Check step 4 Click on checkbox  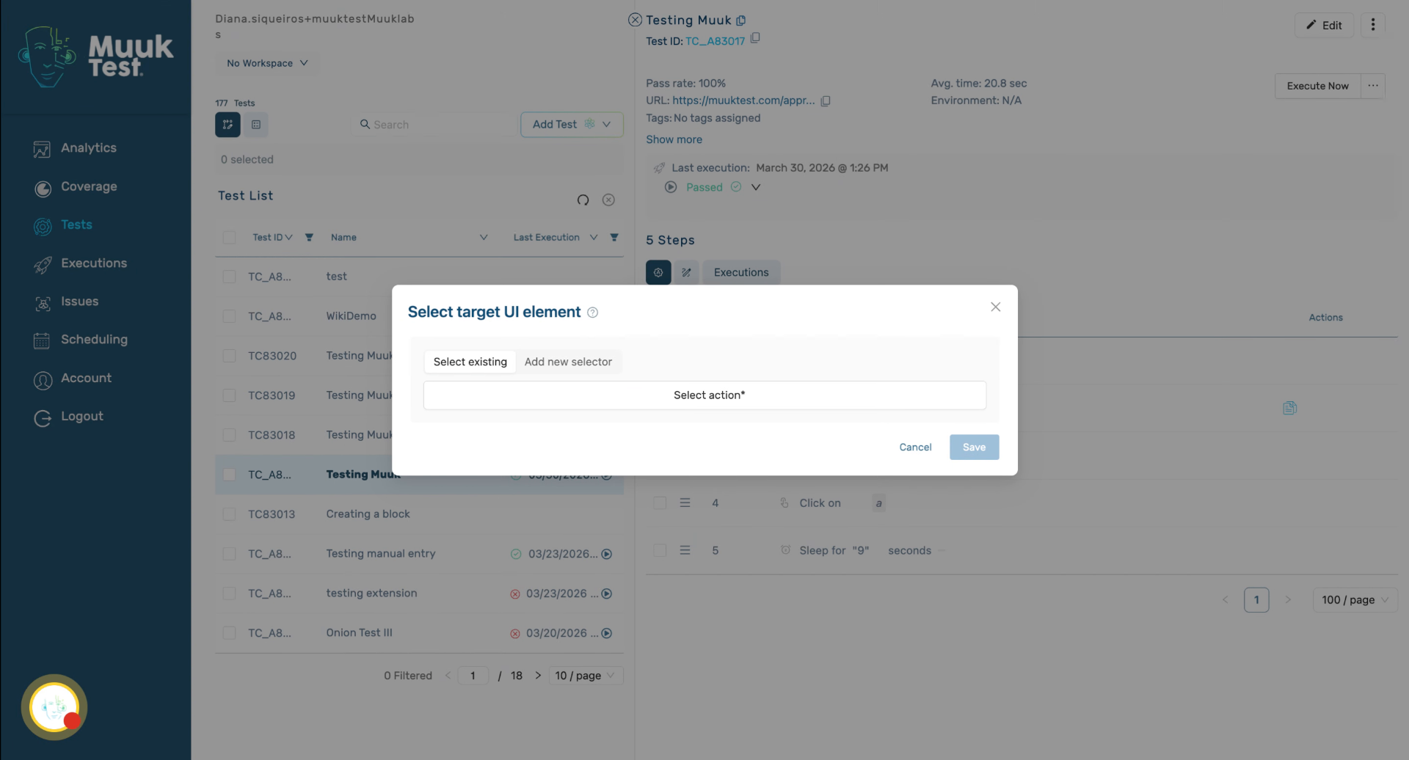pos(660,503)
